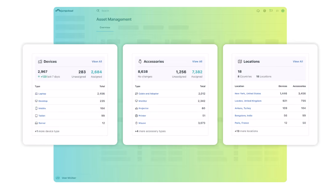This screenshot has height=189, width=323.
Task: Click the Asset Management heading
Action: [114, 19]
